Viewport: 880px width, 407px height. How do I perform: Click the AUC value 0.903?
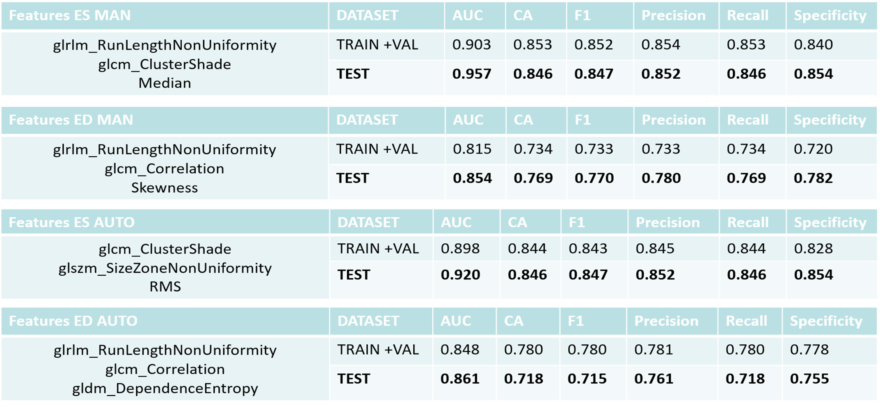471,44
